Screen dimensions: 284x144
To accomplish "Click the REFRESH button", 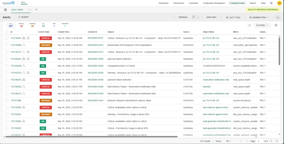I will pos(183,17).
